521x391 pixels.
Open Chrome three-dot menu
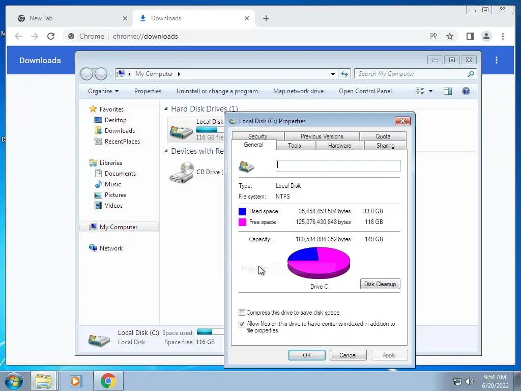[x=503, y=36]
